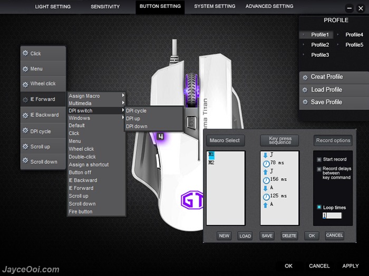Image resolution: width=369 pixels, height=276 pixels.
Task: Click the gear icon beside DPI cycle button
Action: coord(25,130)
